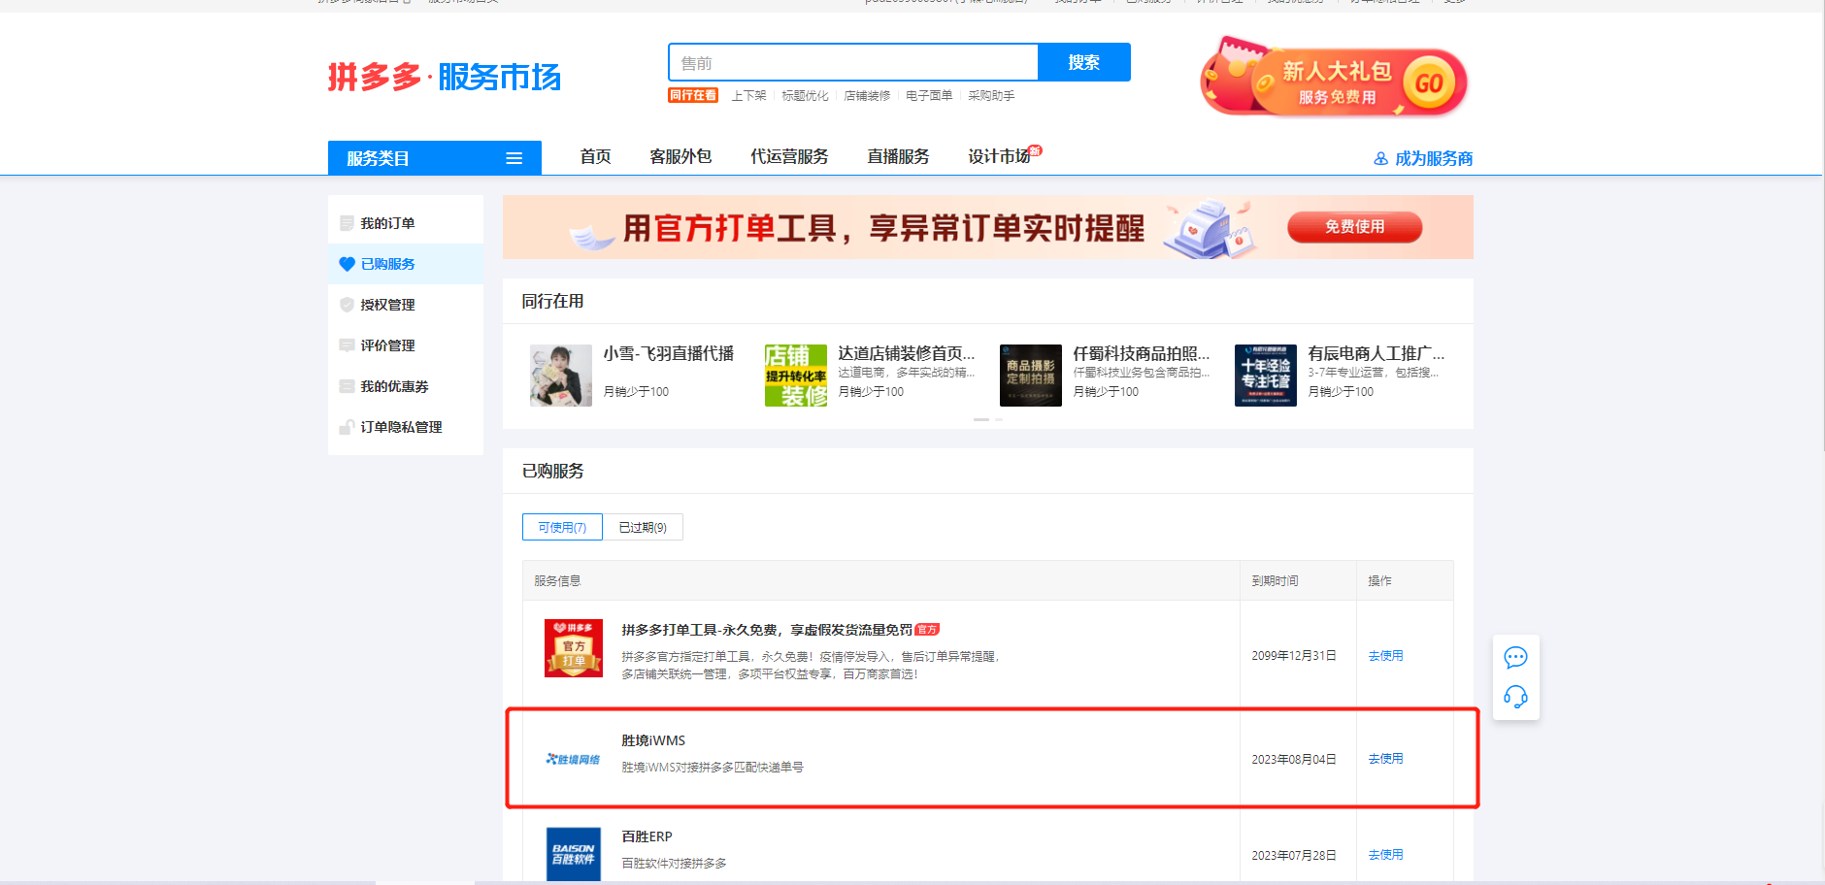Click 去使用 for 百胜ERP

click(1385, 855)
